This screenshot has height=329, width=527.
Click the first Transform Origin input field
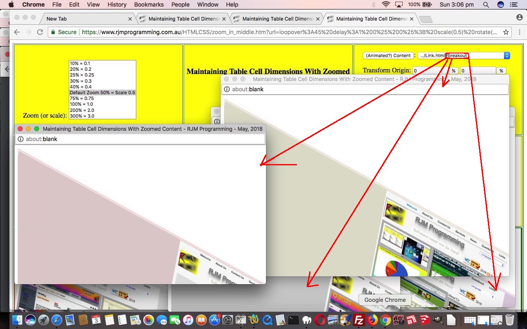[x=430, y=71]
